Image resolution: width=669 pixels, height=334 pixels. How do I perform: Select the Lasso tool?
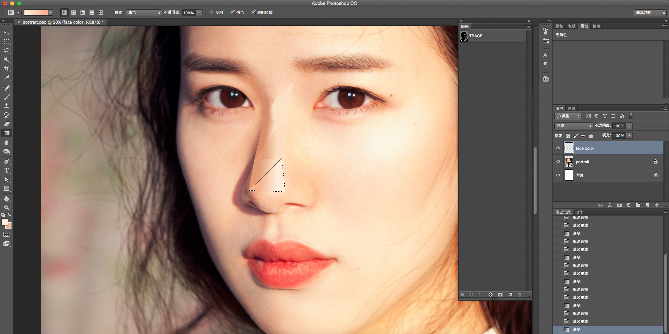7,51
